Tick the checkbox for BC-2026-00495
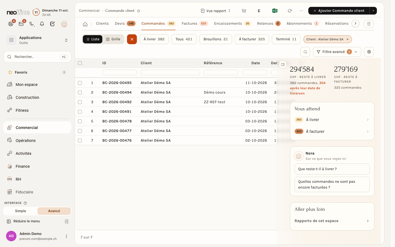This screenshot has width=395, height=247. coord(80,83)
